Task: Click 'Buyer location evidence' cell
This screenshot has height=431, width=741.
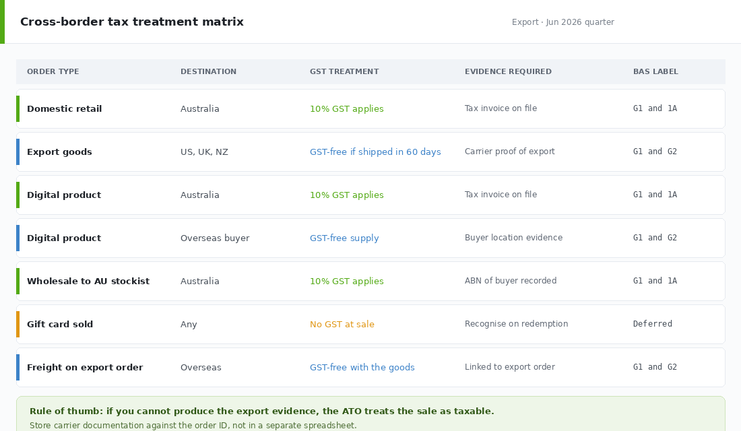Action: [x=514, y=237]
